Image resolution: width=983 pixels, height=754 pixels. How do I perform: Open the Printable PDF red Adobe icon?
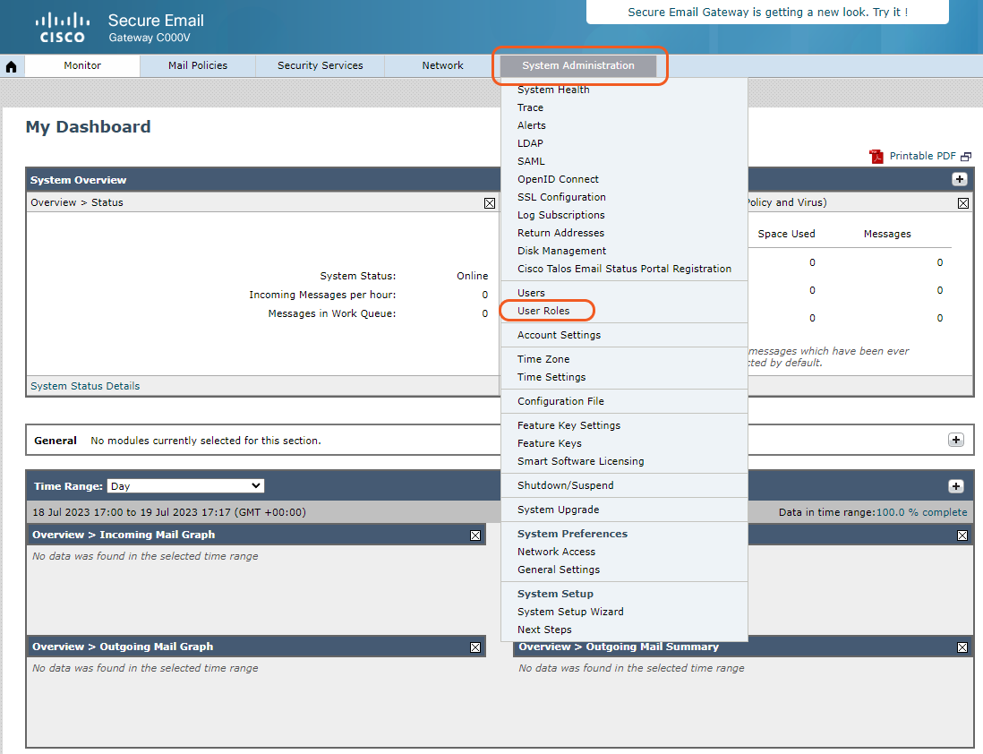876,156
